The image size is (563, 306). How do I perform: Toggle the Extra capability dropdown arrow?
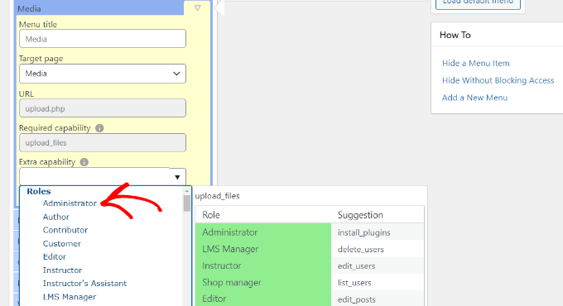coord(177,177)
